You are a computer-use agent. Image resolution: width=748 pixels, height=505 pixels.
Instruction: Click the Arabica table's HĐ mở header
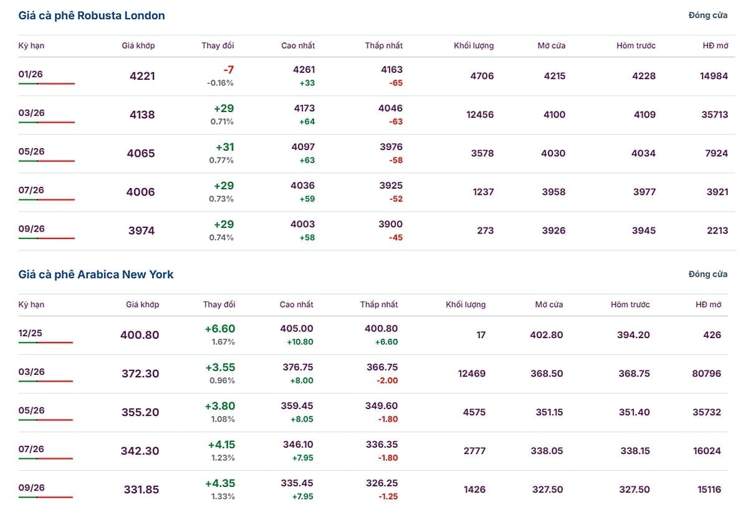pos(708,304)
